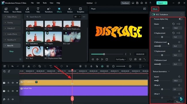Image resolution: width=187 pixels, height=104 pixels.
Task: Step back one frame in Player
Action: coord(93,59)
